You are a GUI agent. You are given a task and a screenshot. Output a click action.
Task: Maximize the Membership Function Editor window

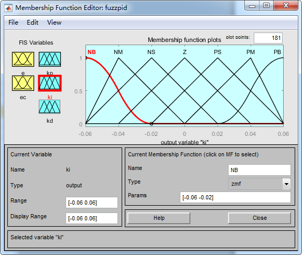point(266,6)
